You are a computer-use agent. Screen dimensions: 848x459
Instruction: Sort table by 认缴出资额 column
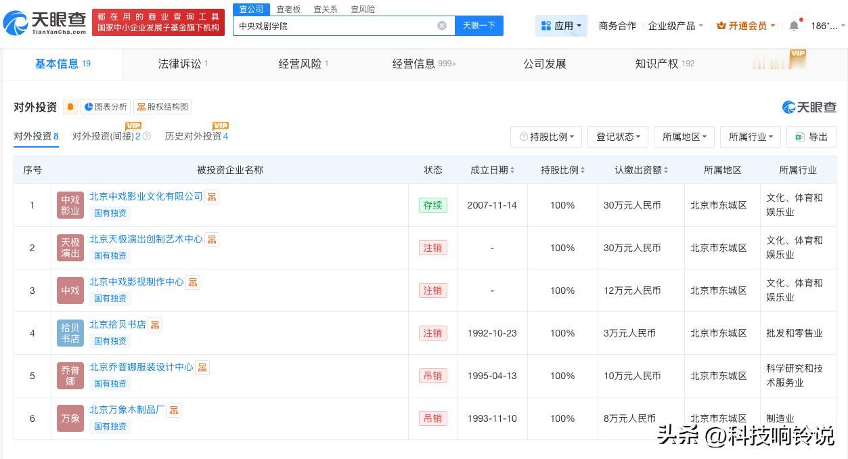point(642,170)
